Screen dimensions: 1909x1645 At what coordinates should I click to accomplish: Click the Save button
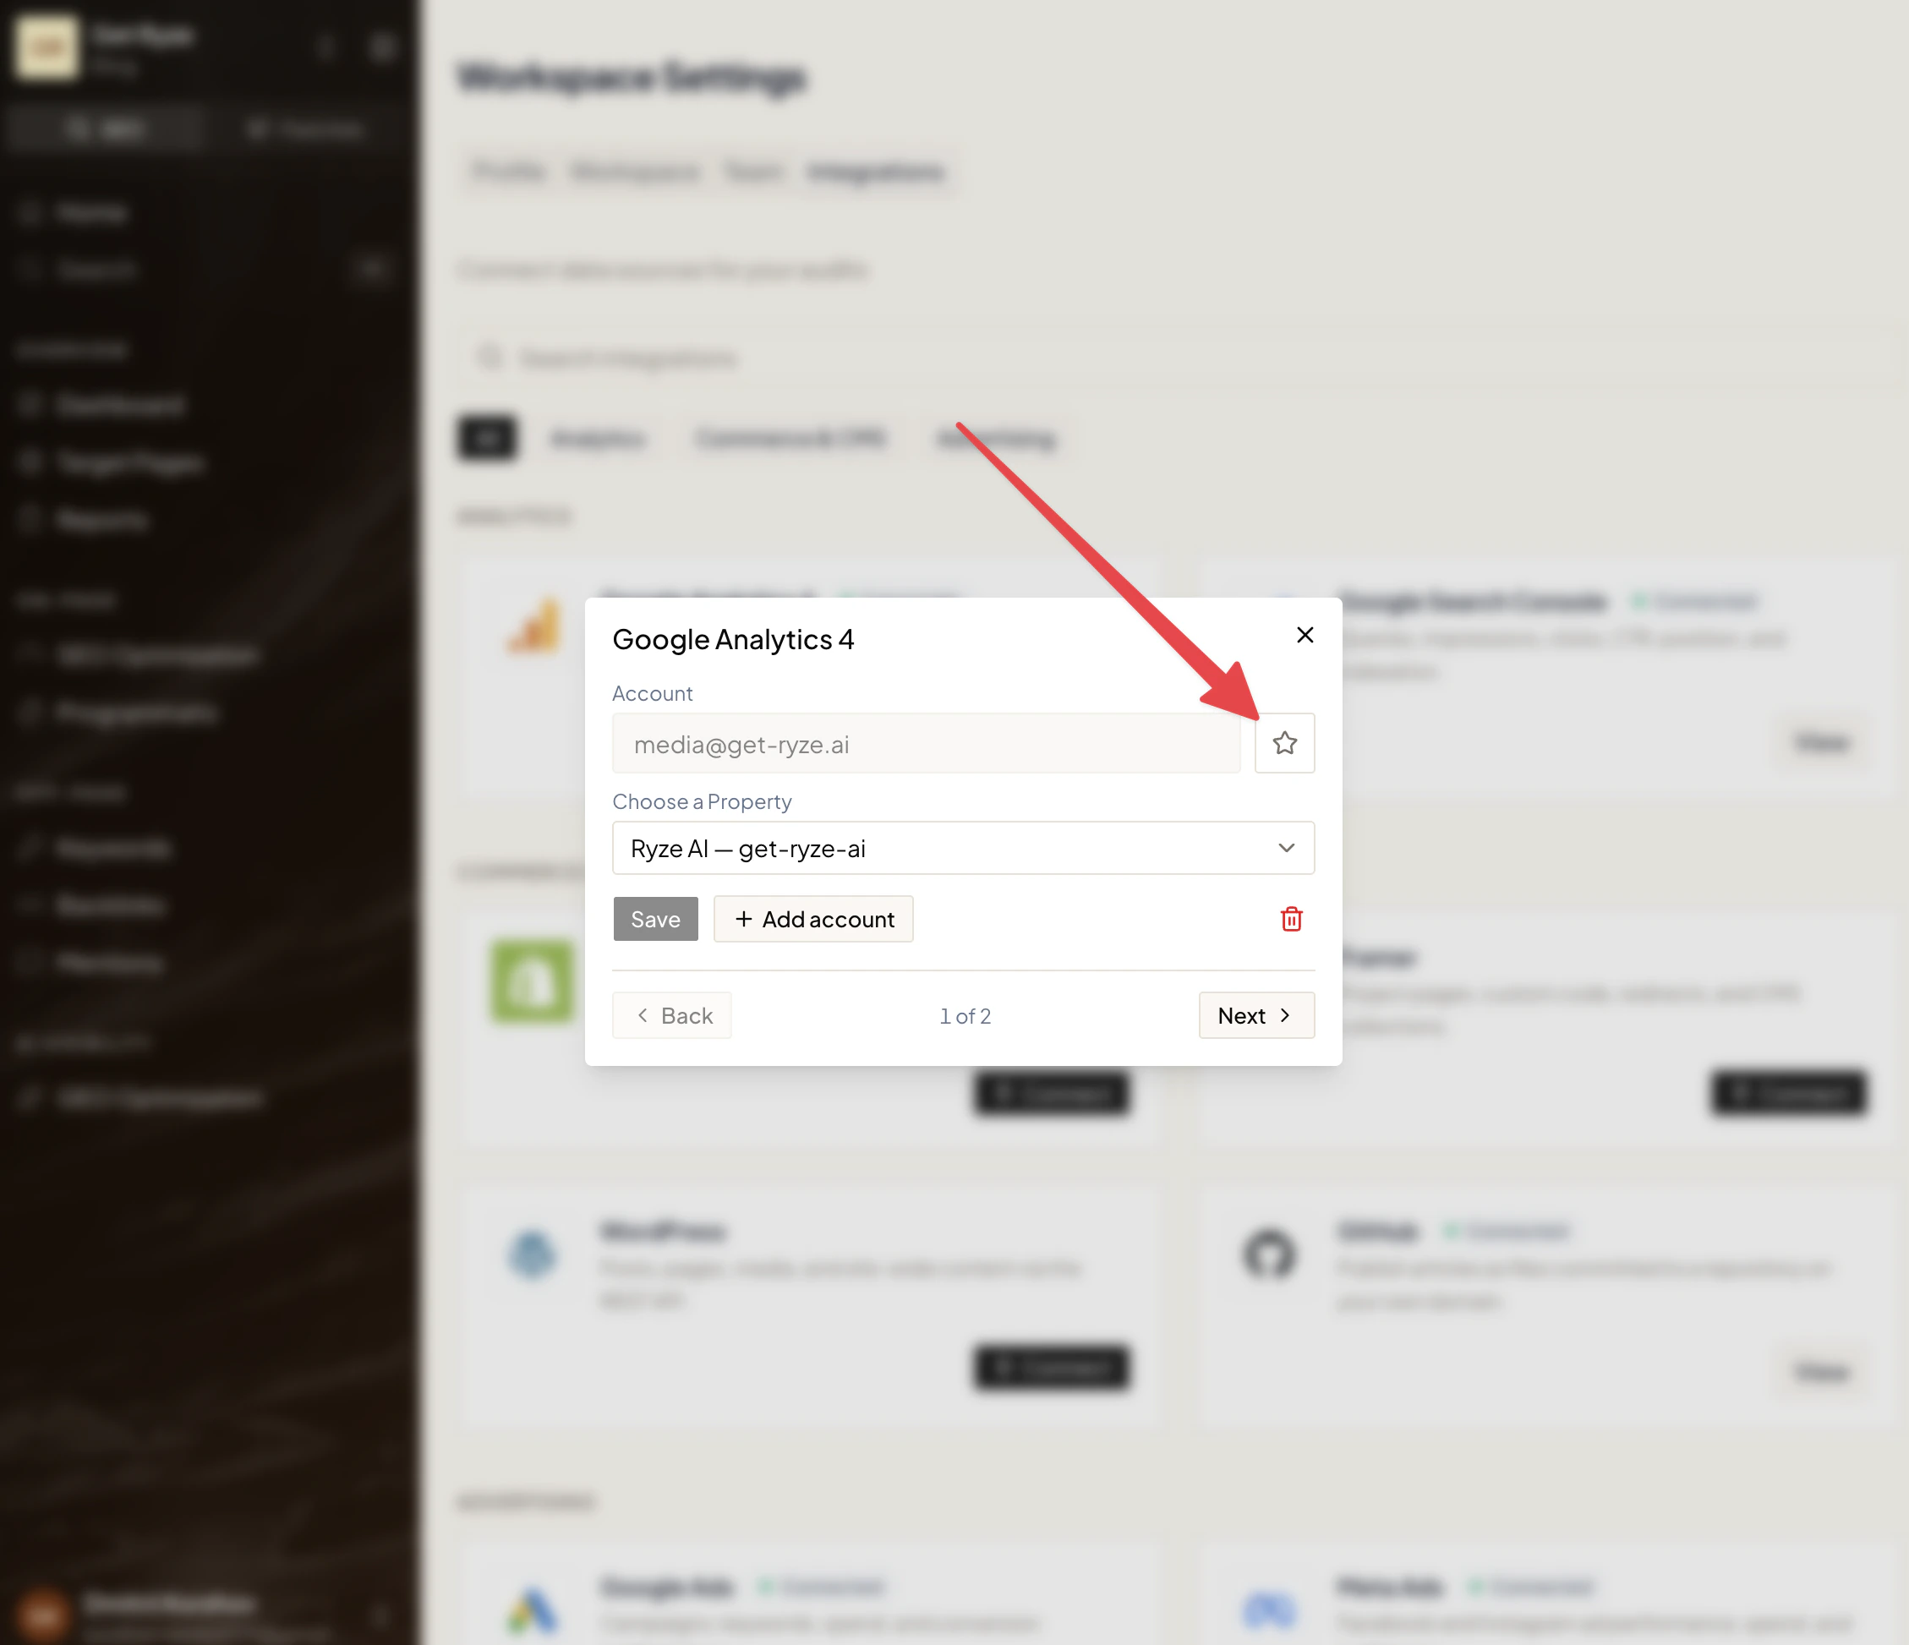(655, 918)
